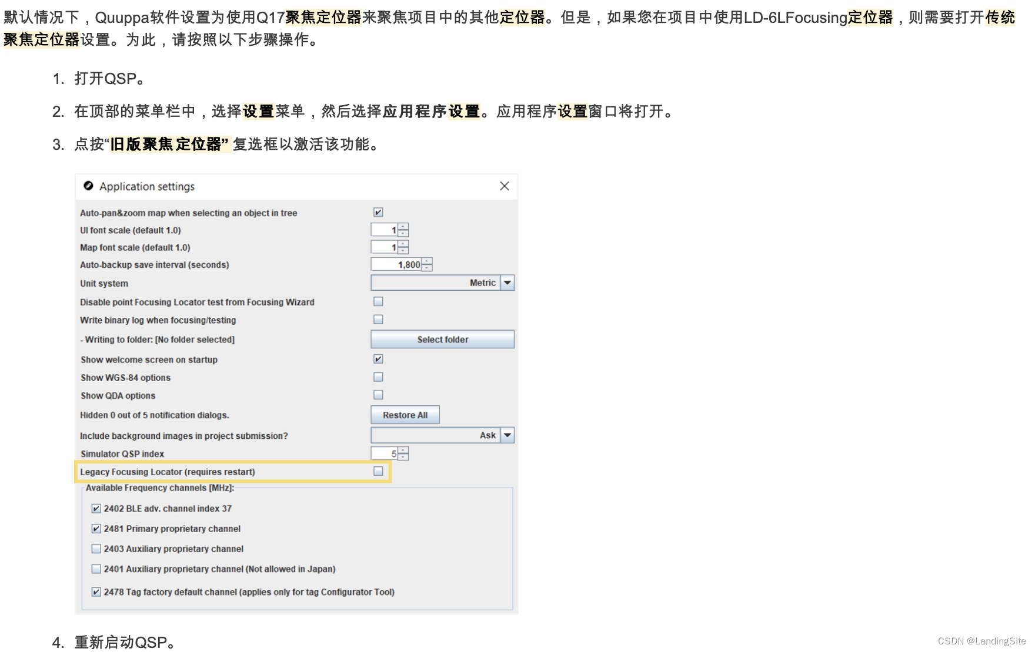Image resolution: width=1035 pixels, height=652 pixels.
Task: Click the Application settings title text
Action: pos(147,186)
